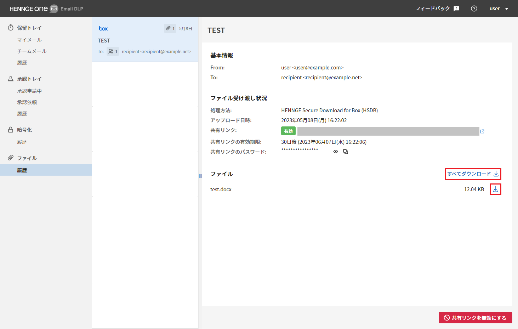The width and height of the screenshot is (518, 329).
Task: Download test.docx with the download icon
Action: (495, 189)
